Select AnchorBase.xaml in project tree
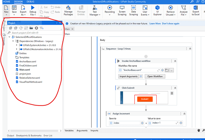 [x=28, y=61]
